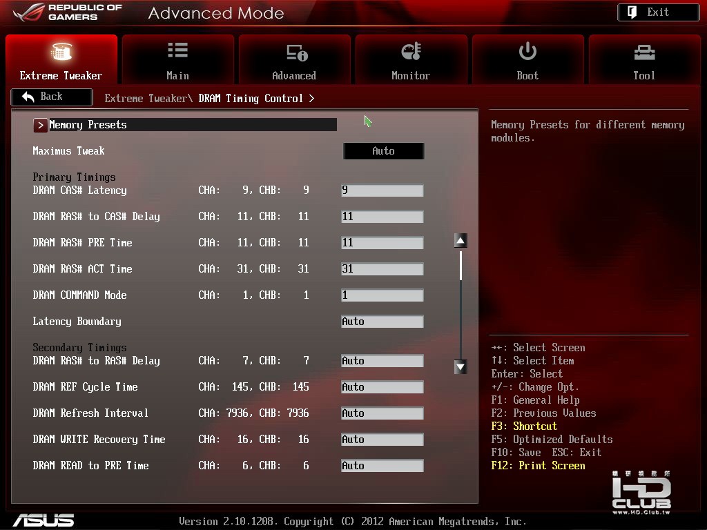This screenshot has height=530, width=707.
Task: Edit DRAM WRITE Recovery Time field
Action: [382, 439]
